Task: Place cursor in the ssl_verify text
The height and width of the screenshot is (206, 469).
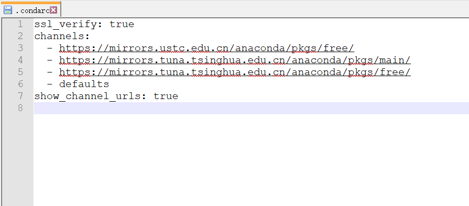Action: 65,24
